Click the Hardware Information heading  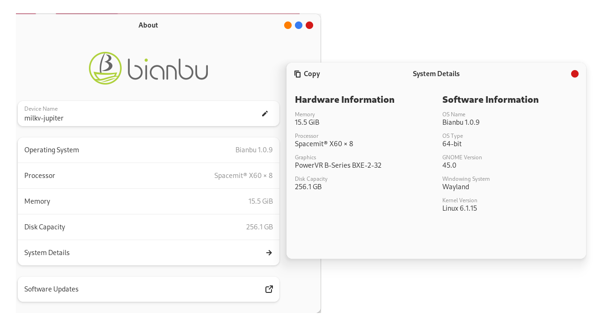click(345, 100)
